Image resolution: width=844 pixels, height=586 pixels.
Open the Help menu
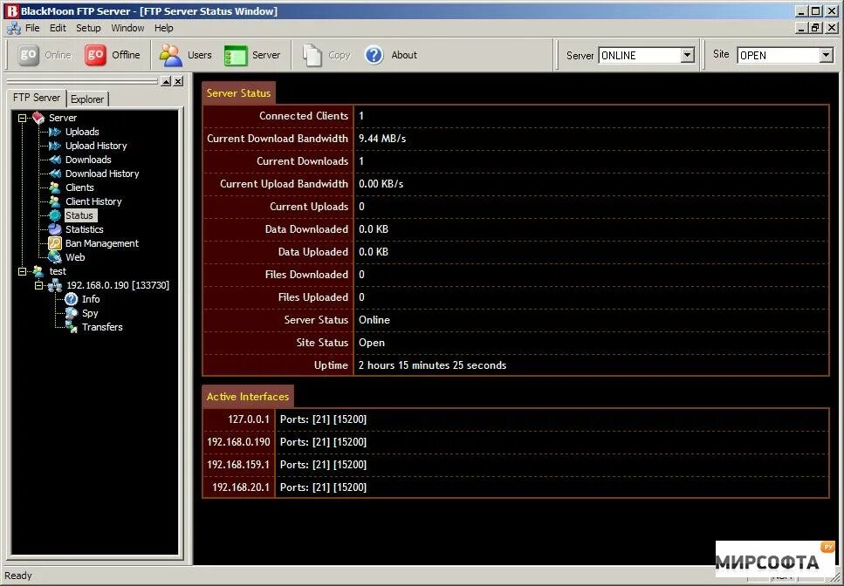point(163,28)
